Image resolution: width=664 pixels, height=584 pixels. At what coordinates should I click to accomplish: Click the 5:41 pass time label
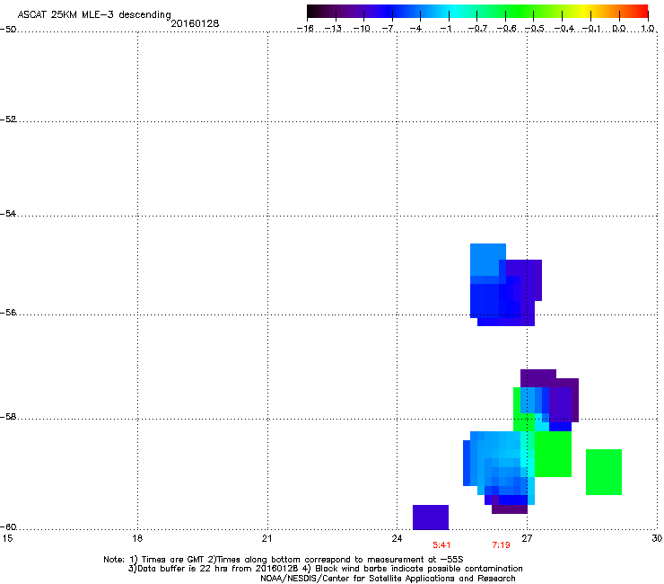(441, 545)
